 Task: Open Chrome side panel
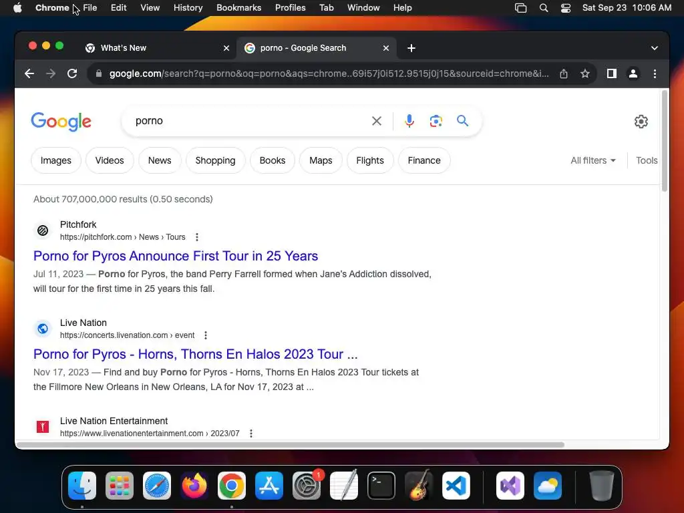point(612,73)
